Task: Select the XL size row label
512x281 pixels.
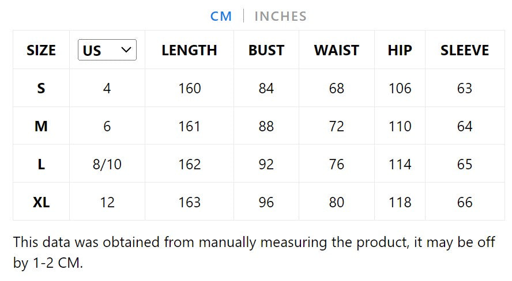Action: (41, 202)
